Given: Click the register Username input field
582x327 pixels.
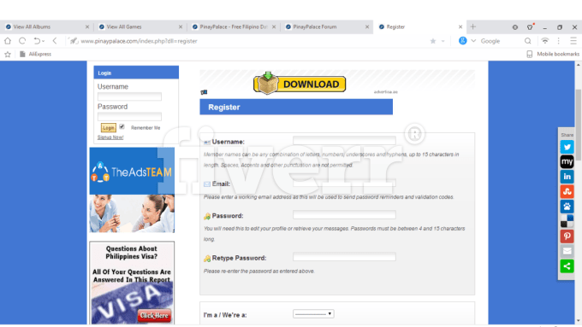Looking at the screenshot, I should pos(344,140).
